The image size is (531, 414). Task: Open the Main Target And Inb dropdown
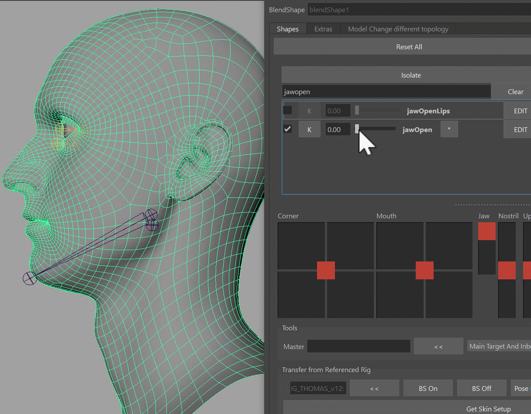(499, 346)
